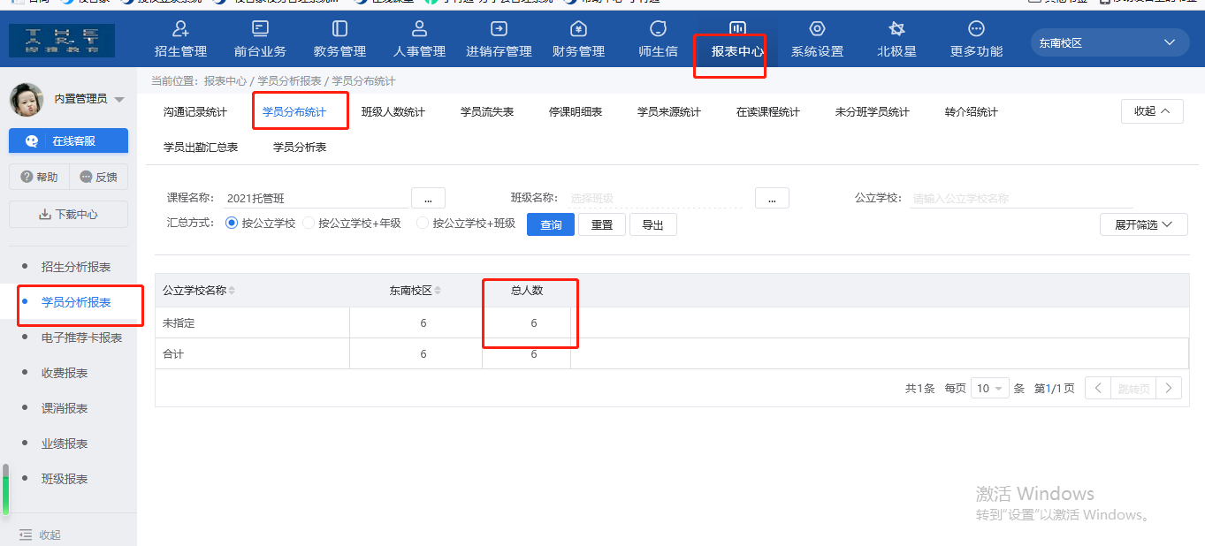Screen dimensions: 1205x546
Task: Click the sidebar vertical scrollbar handle
Action: 5,489
